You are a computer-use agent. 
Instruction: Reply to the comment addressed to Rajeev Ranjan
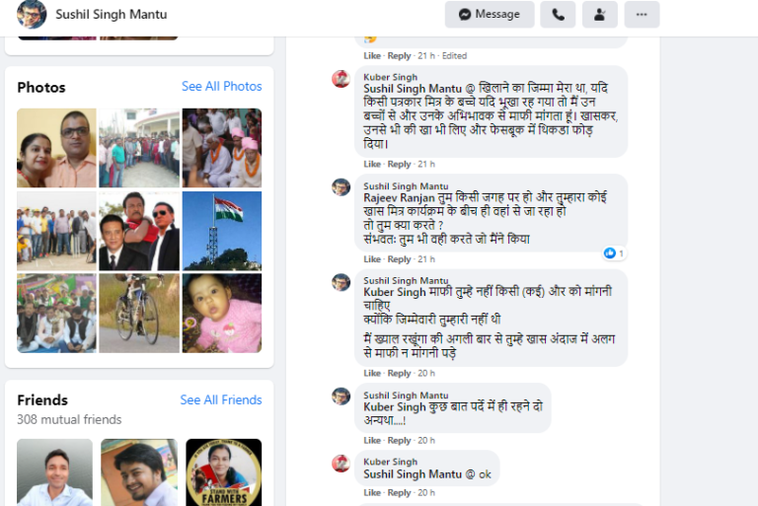[x=400, y=259]
